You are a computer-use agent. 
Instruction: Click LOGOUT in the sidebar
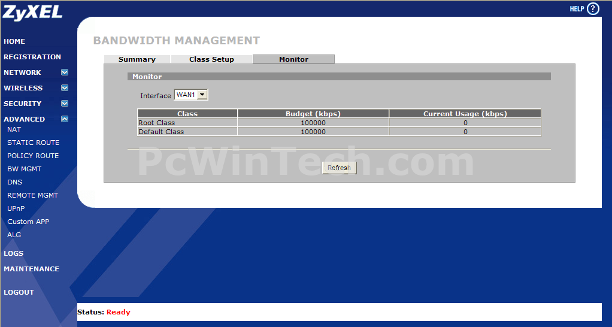coord(19,293)
